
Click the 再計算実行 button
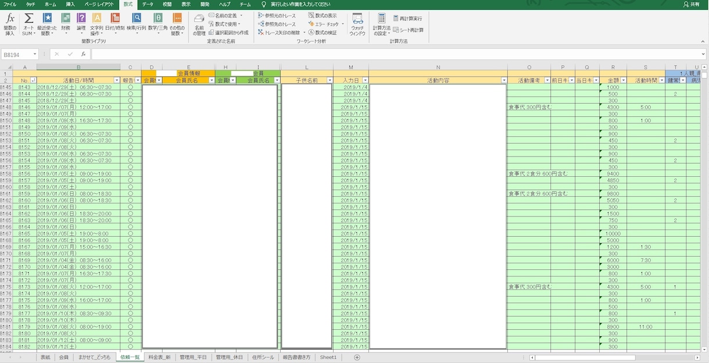pyautogui.click(x=407, y=19)
